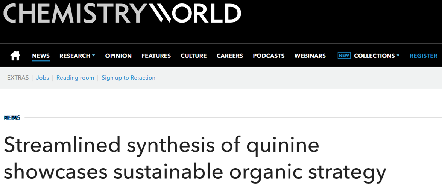The image size is (442, 187).
Task: Open the Jobs extras link
Action: (43, 78)
